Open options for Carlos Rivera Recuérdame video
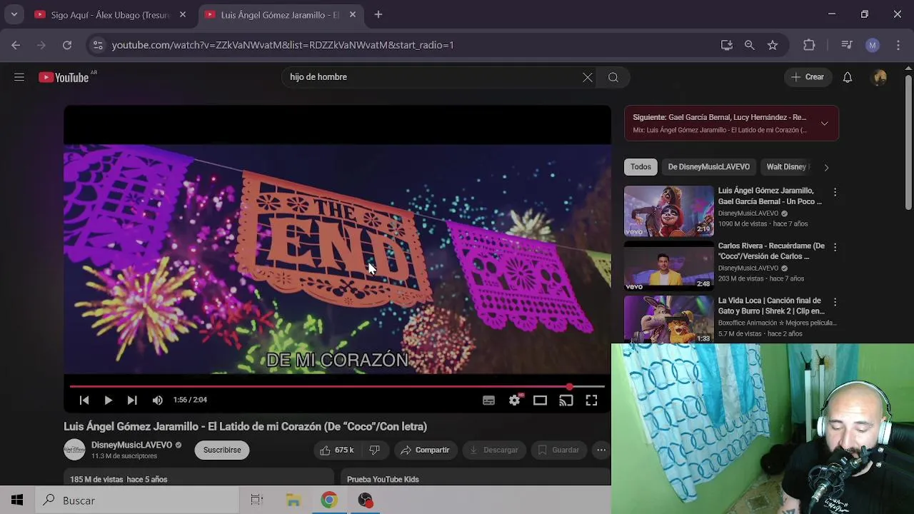 [835, 247]
